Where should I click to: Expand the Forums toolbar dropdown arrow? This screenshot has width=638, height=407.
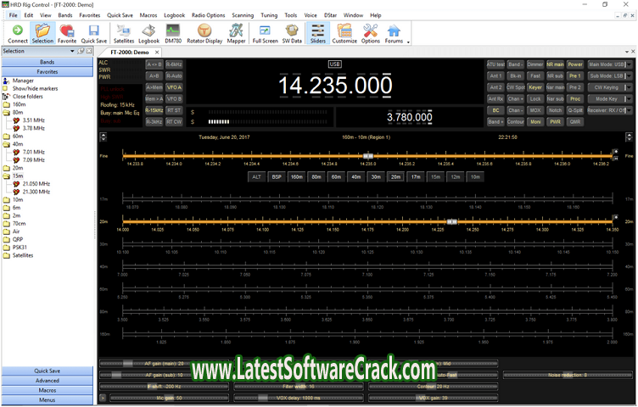pos(409,41)
